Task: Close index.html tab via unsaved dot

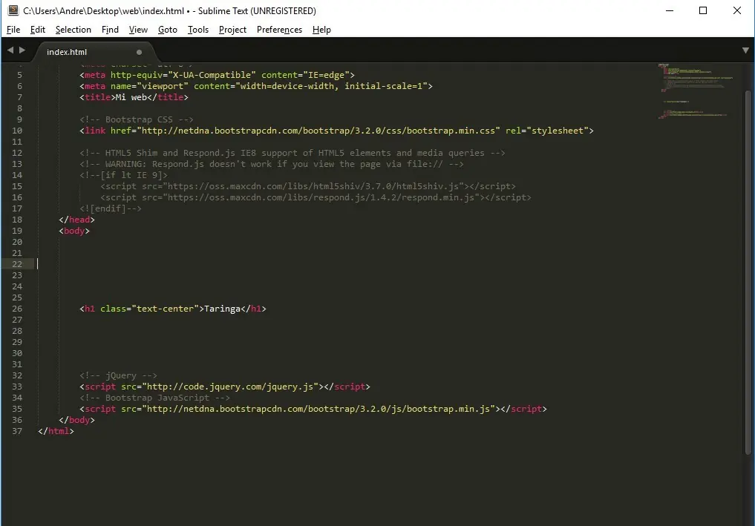Action: [x=139, y=52]
